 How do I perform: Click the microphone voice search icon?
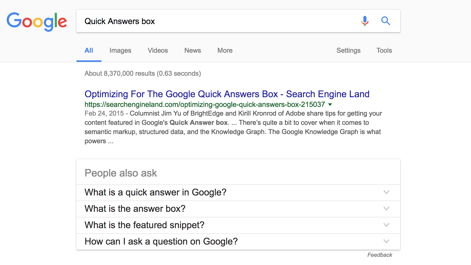tap(365, 21)
